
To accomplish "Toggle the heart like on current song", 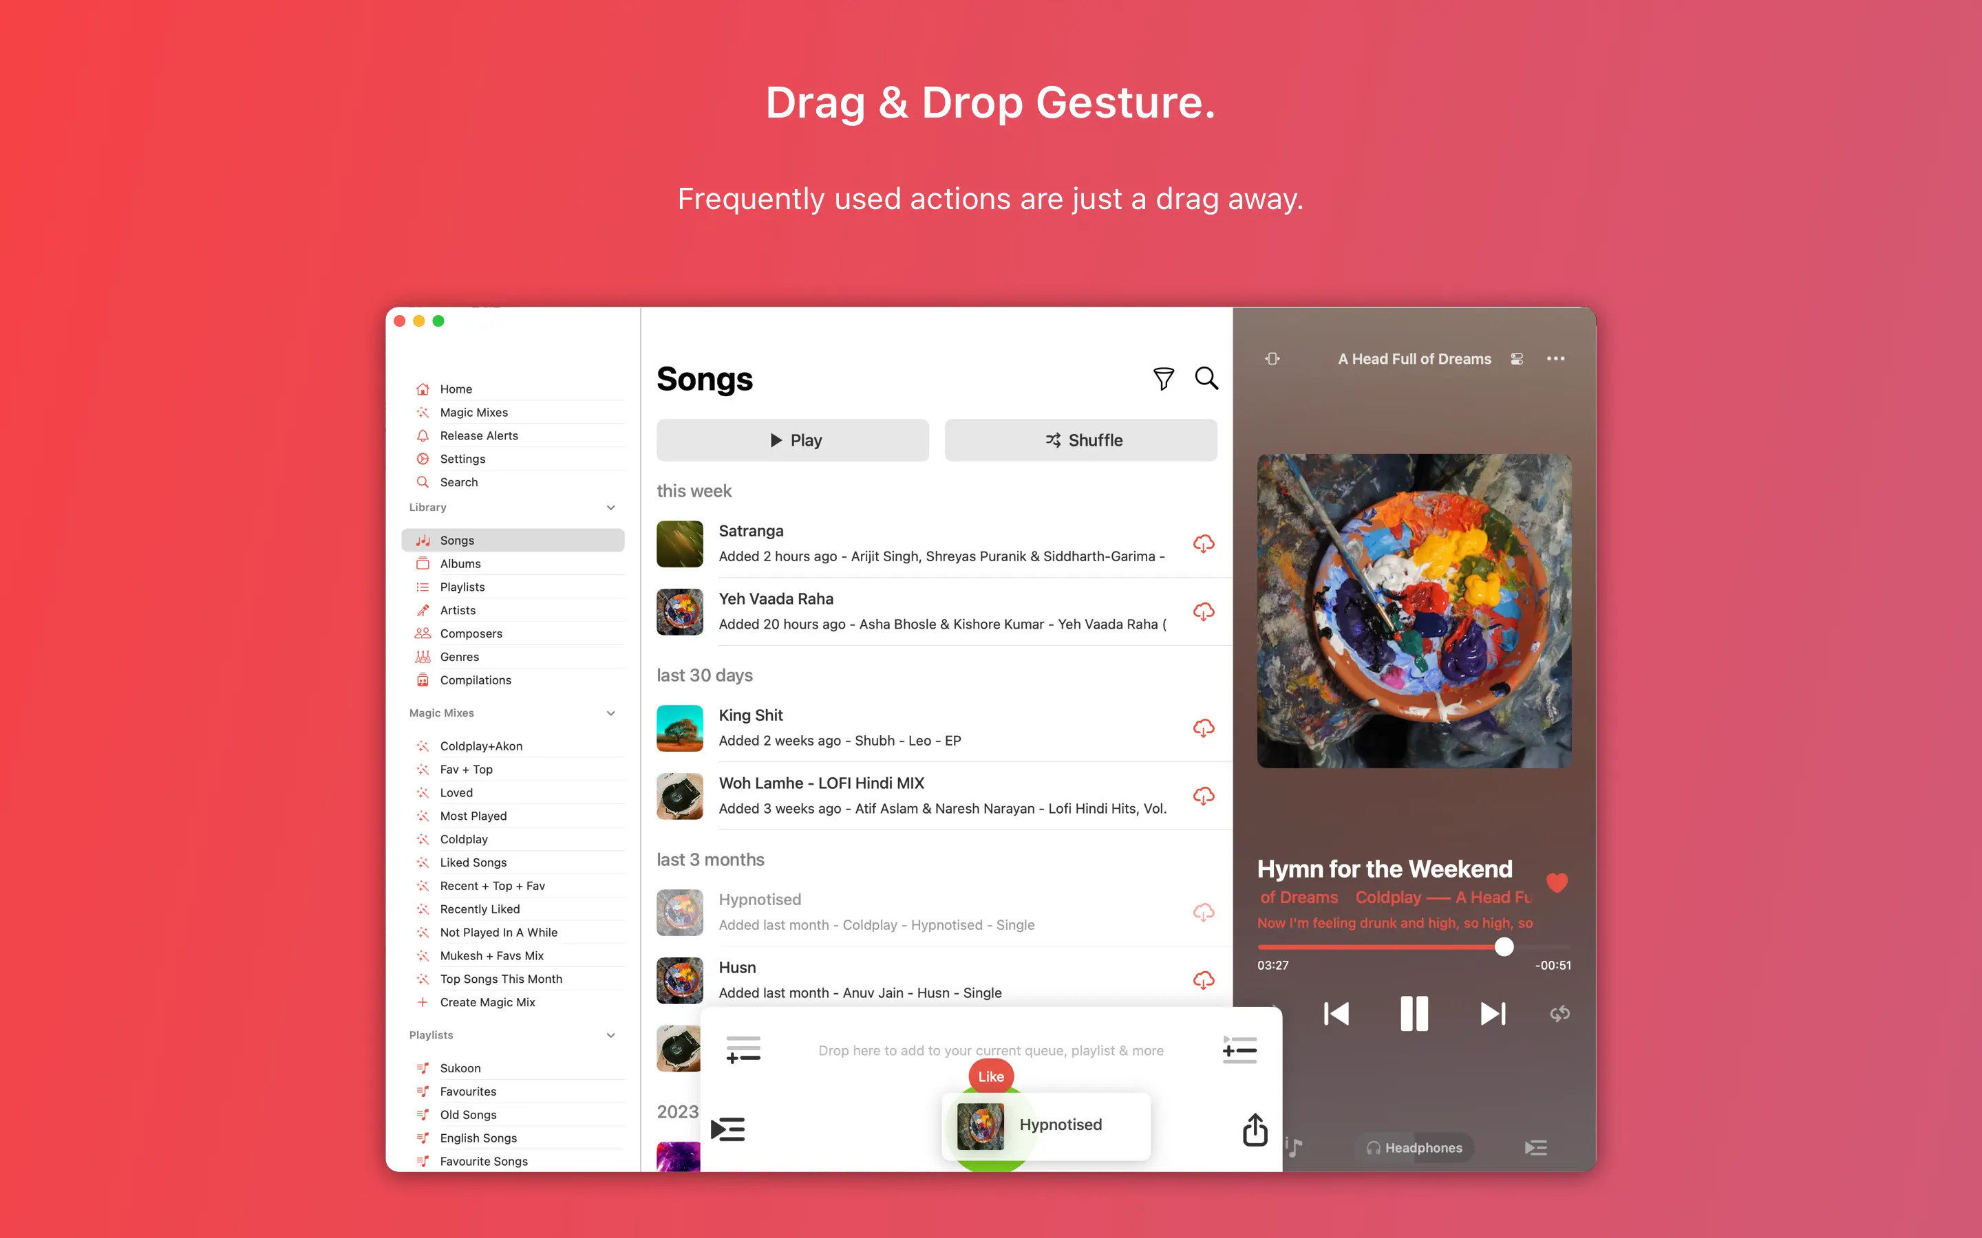I will coord(1557,882).
